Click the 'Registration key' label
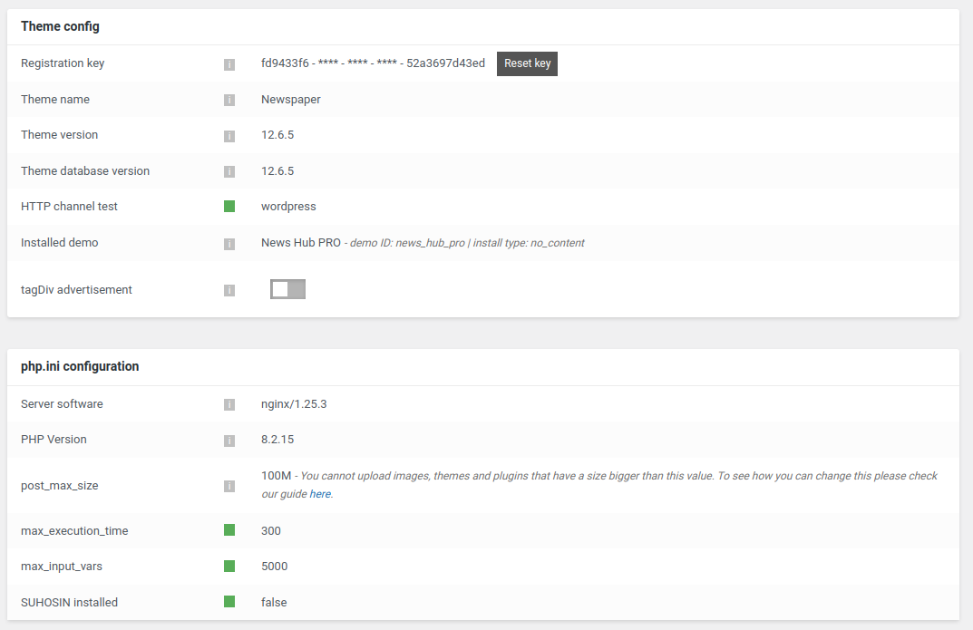 [x=63, y=63]
